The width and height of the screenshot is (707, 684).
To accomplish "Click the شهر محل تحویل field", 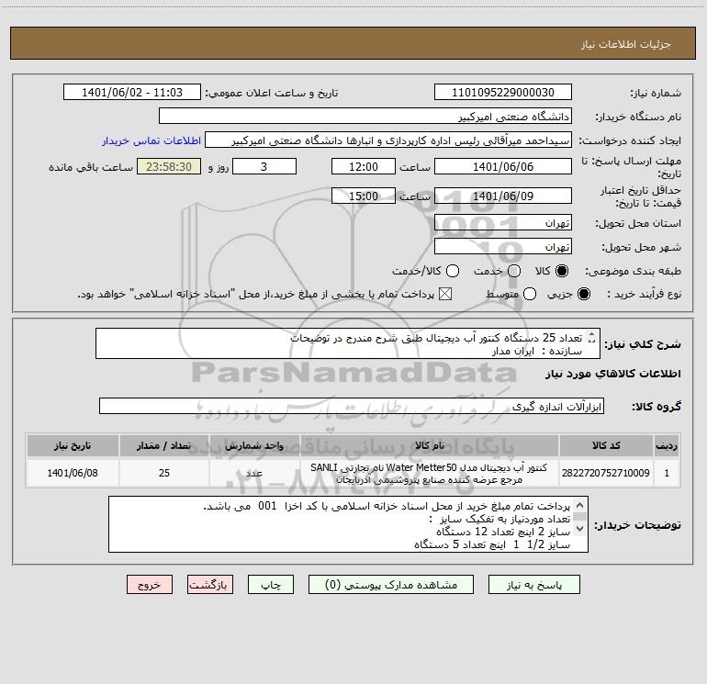I will (x=503, y=247).
